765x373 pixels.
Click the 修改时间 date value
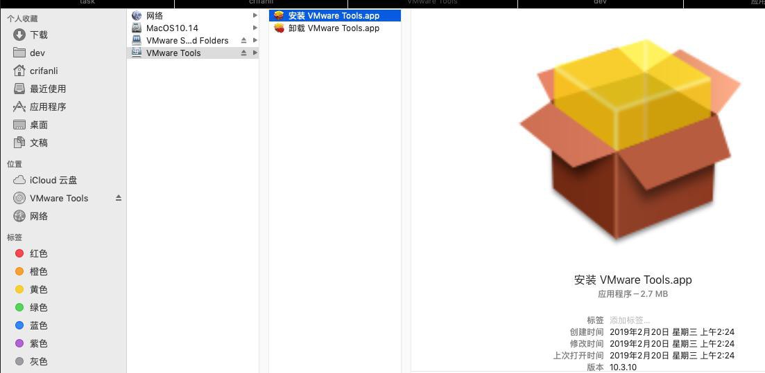click(672, 344)
